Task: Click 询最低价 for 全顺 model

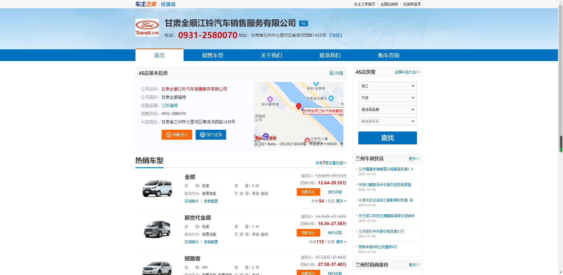Action: coord(308,192)
